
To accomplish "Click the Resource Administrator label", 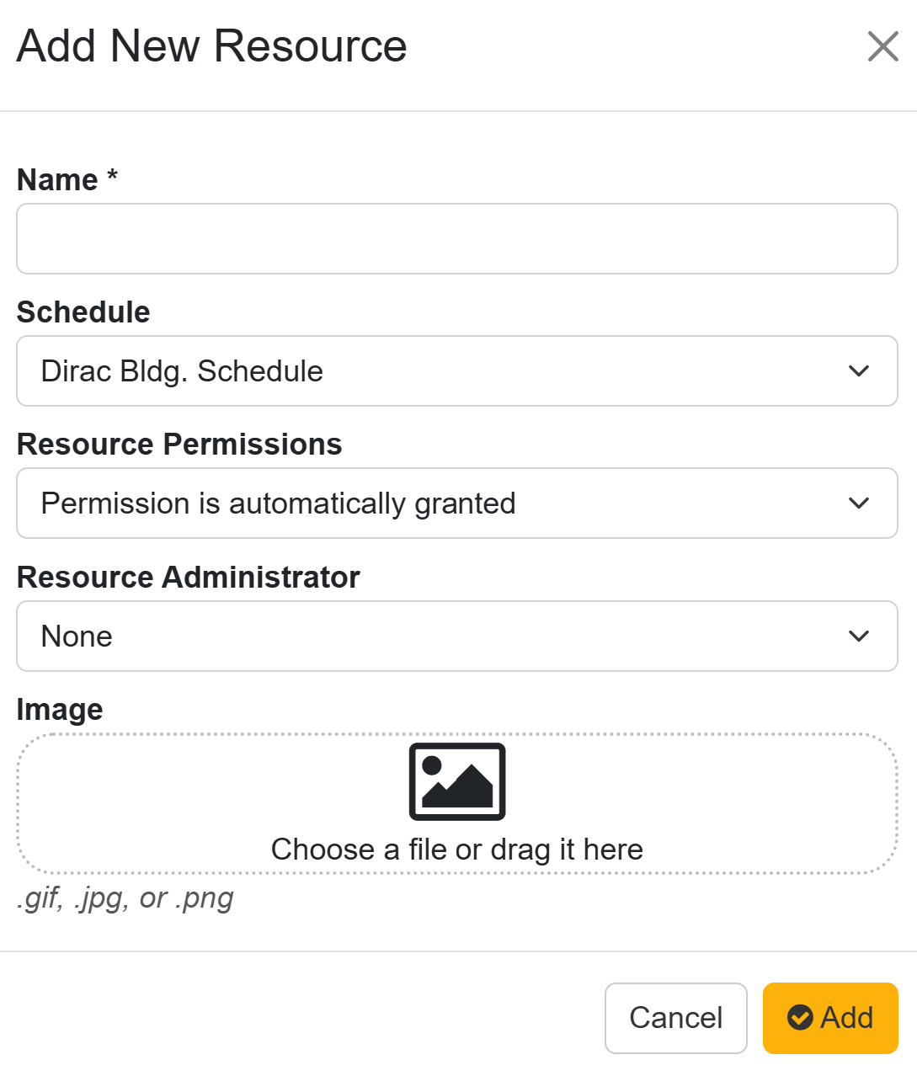I will coord(189,578).
